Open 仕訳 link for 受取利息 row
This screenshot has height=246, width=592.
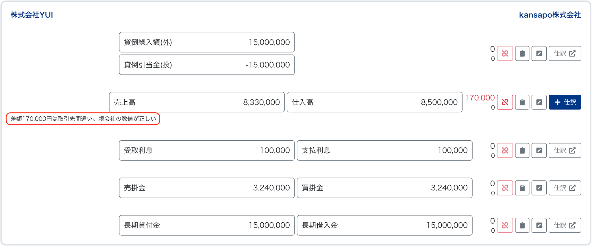pyautogui.click(x=565, y=150)
